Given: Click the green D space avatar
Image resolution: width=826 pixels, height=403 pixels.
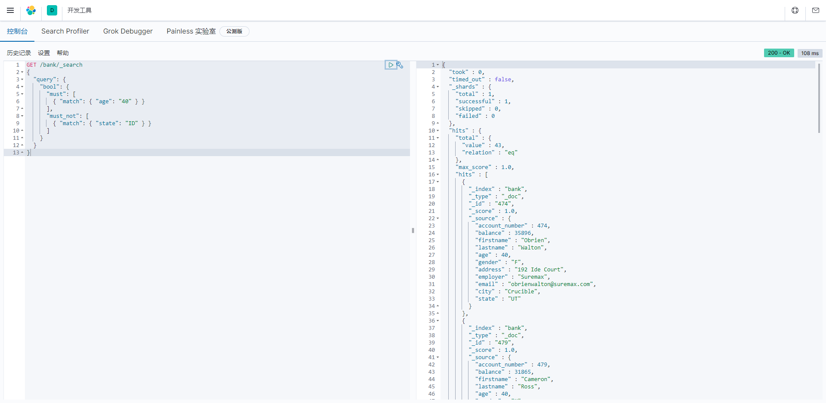Looking at the screenshot, I should pos(52,10).
